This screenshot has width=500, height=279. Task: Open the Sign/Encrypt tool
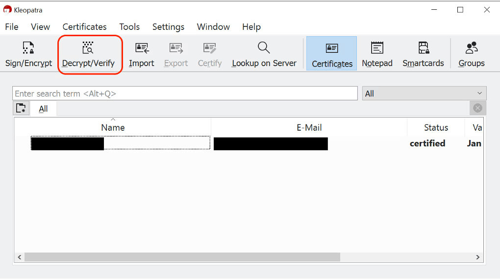coord(28,54)
